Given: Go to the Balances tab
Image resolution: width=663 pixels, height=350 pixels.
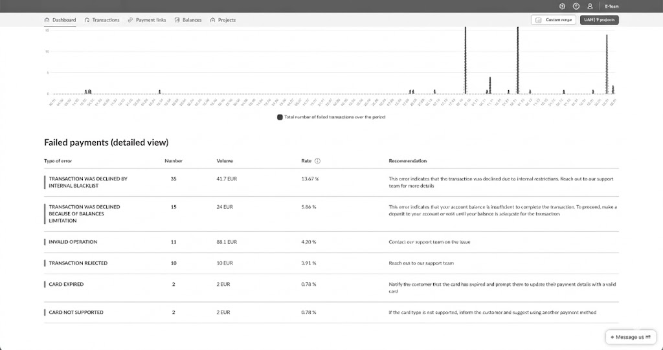Looking at the screenshot, I should pyautogui.click(x=192, y=20).
